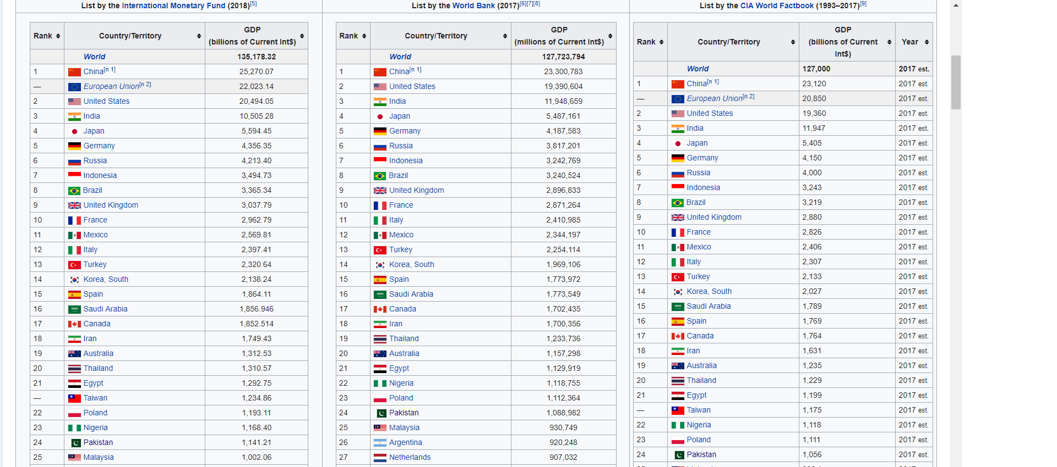
Task: Click Taiwan flag in IMF table
Action: click(x=74, y=398)
